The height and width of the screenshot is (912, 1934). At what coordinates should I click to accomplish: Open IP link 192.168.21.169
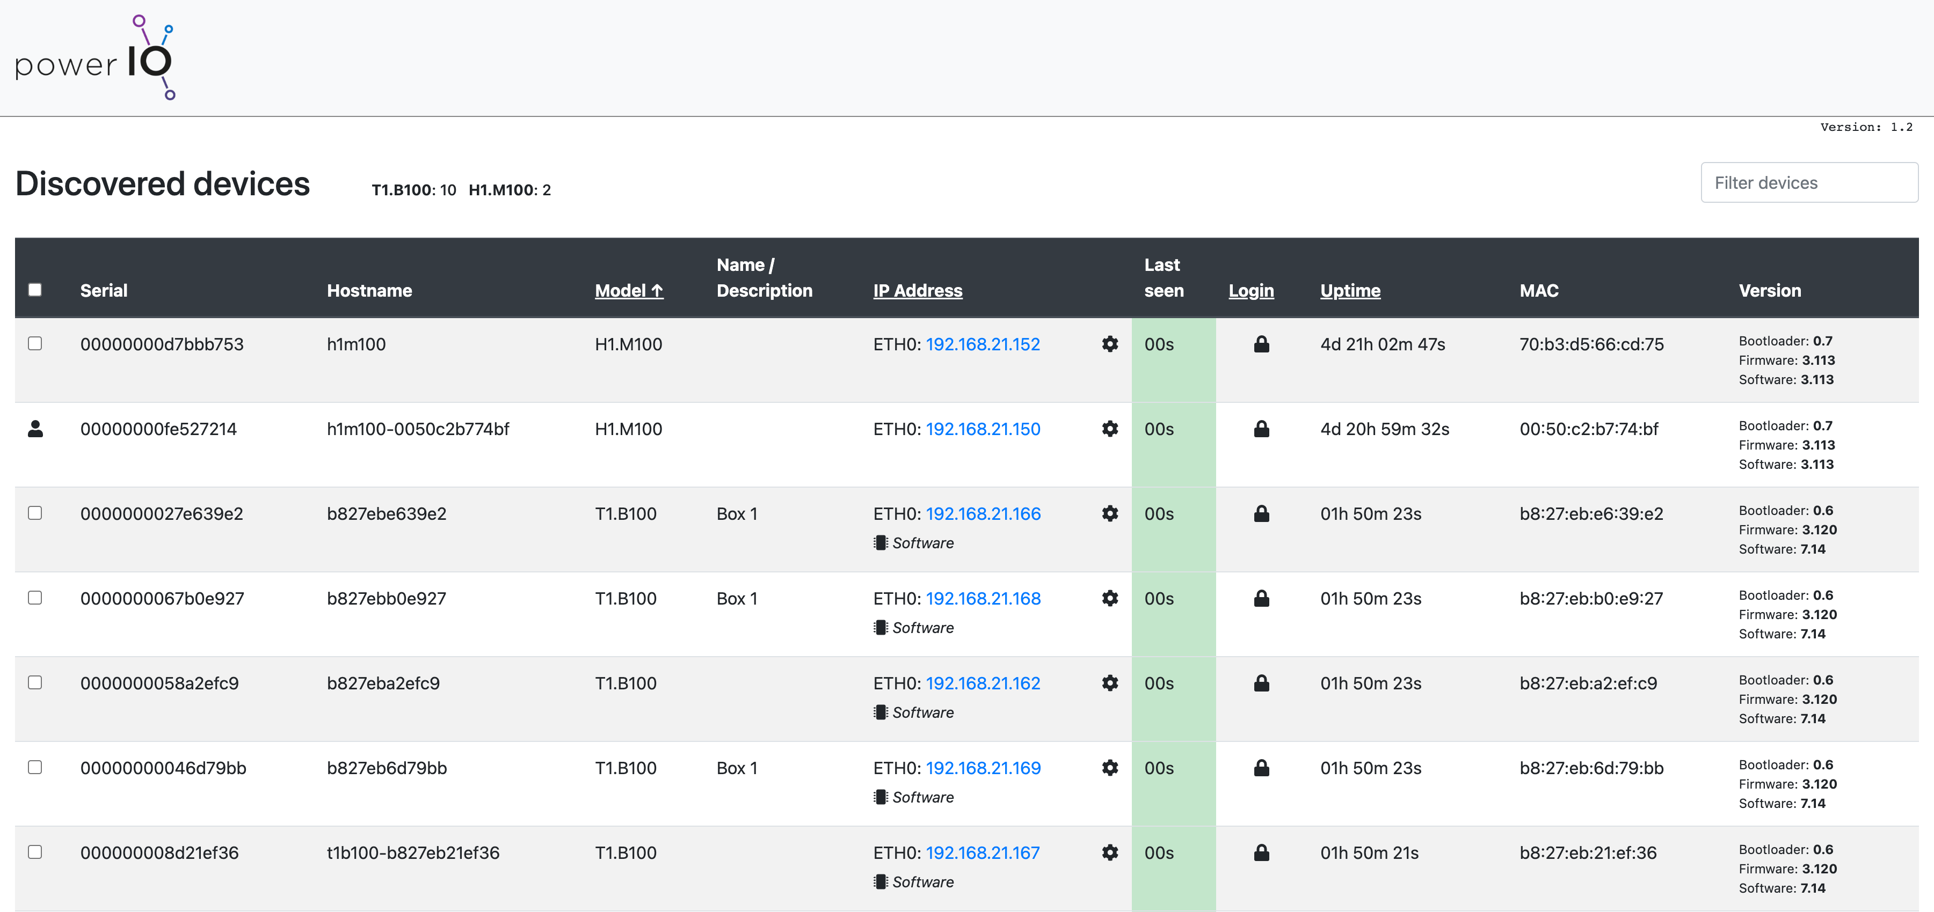[x=982, y=768]
